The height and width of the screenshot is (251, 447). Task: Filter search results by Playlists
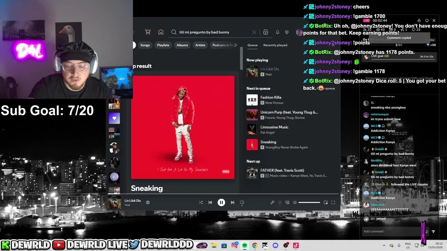point(163,45)
